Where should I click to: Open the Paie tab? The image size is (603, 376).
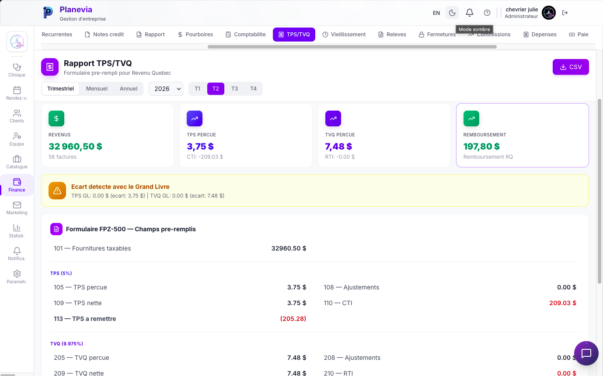(578, 35)
